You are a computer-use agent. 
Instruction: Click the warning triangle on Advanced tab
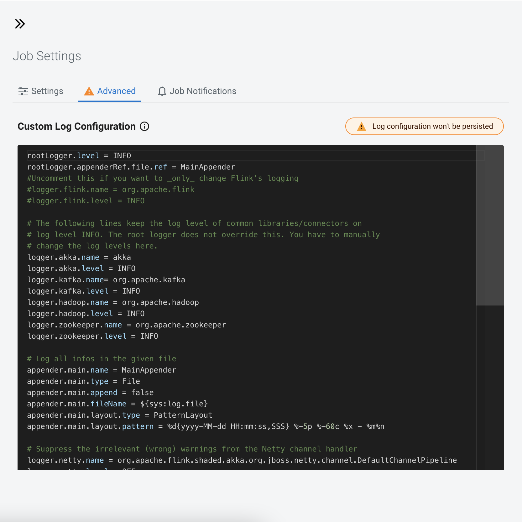click(x=89, y=91)
